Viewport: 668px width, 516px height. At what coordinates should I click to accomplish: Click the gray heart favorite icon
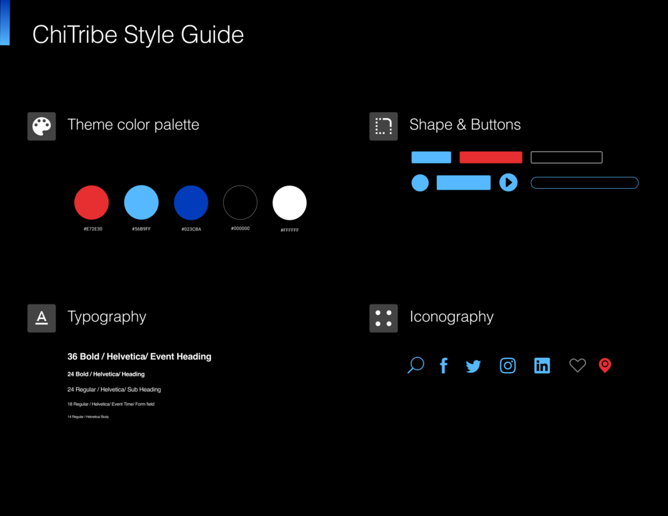[577, 365]
